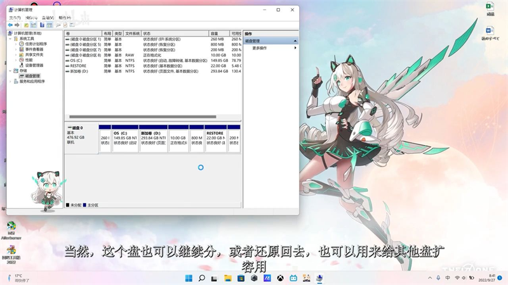Open 更多操作 submenu in the Actions pane
The image size is (508, 285).
(x=274, y=48)
